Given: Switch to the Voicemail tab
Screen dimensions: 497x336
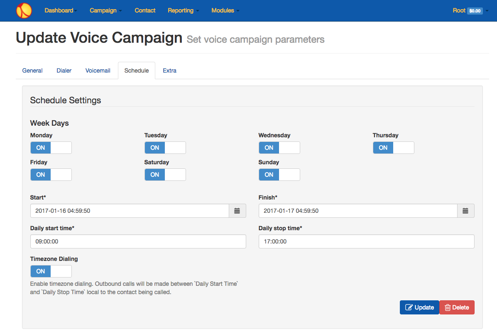Looking at the screenshot, I should [x=98, y=71].
